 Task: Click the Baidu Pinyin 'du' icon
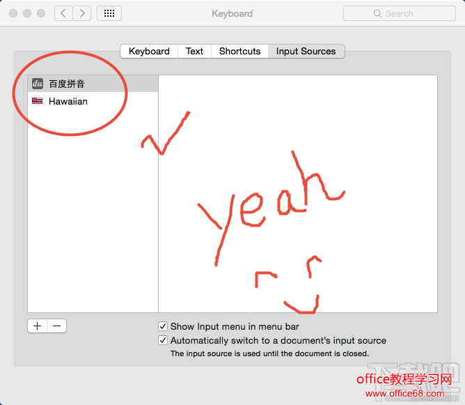(x=38, y=84)
